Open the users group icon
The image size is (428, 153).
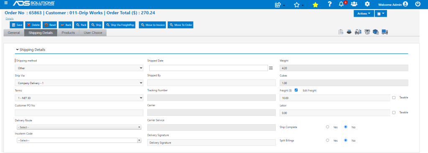click(354, 4)
